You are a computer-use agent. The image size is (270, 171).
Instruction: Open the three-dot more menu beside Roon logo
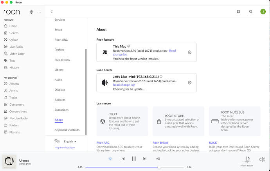pos(39,12)
